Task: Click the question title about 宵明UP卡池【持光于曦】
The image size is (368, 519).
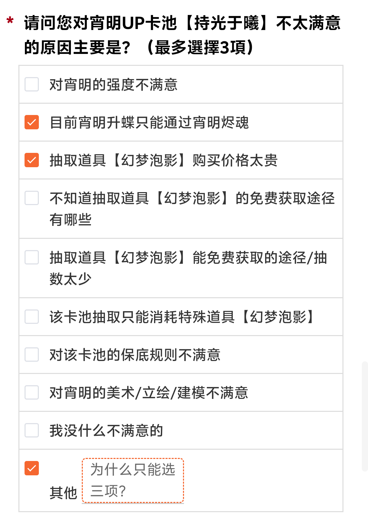Action: click(x=182, y=35)
